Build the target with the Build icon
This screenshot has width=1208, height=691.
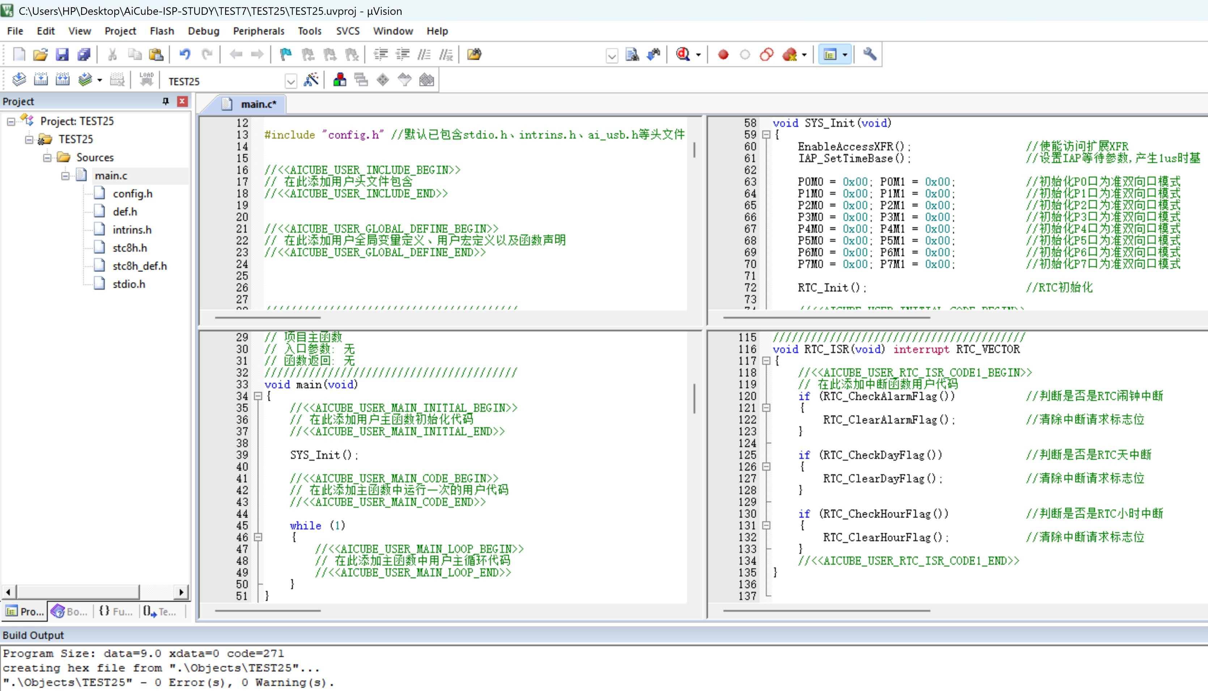(x=41, y=80)
